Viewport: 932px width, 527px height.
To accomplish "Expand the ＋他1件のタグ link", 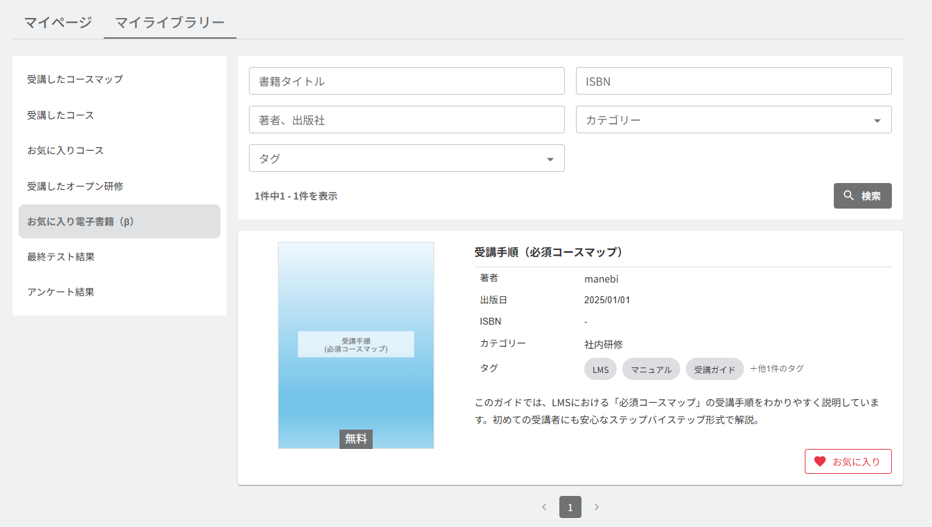I will 776,369.
